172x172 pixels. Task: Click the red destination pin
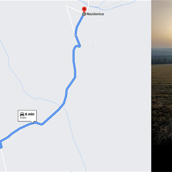(x=84, y=9)
